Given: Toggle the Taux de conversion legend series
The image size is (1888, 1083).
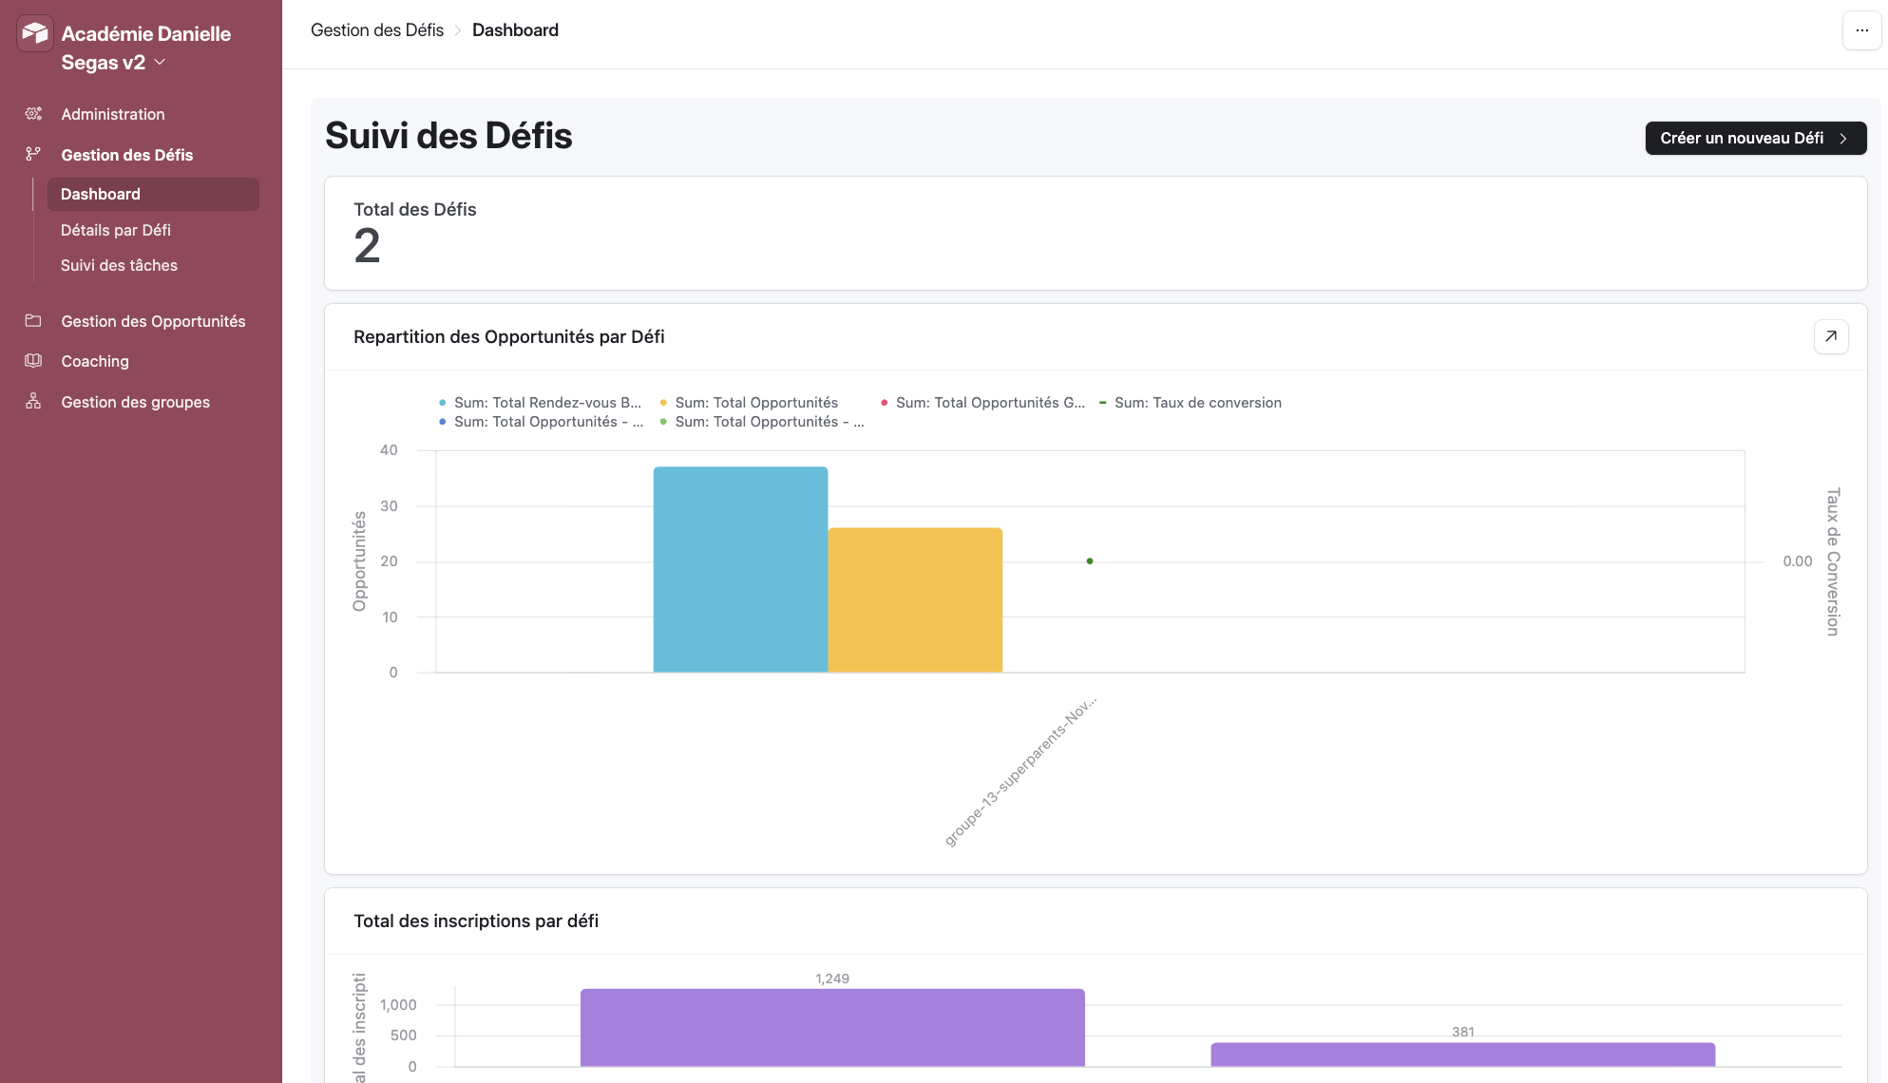Looking at the screenshot, I should click(1197, 402).
